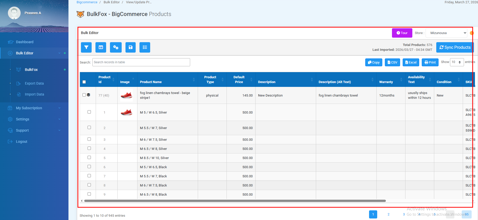This screenshot has height=220, width=478.
Task: Sort by Availability Text column arrows
Action: click(x=430, y=80)
